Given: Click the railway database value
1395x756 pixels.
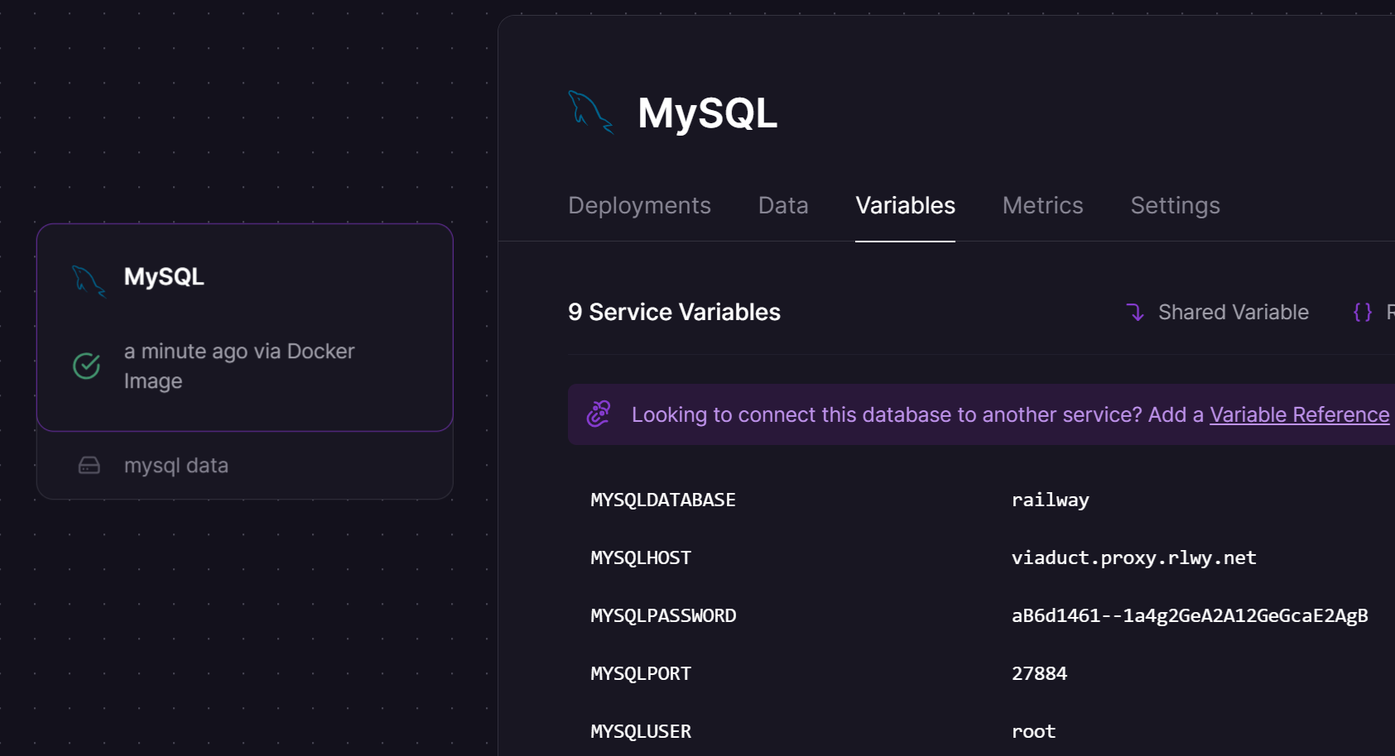Looking at the screenshot, I should (x=1050, y=500).
